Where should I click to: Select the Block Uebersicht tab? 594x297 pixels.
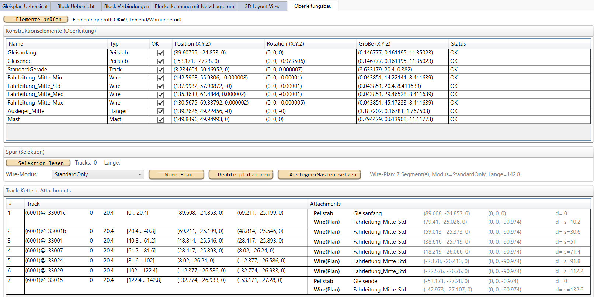(76, 6)
